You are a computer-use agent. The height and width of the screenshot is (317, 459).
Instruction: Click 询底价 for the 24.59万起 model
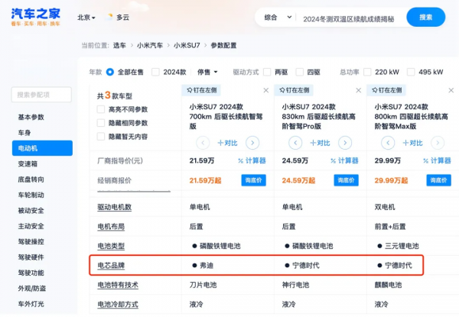point(346,180)
